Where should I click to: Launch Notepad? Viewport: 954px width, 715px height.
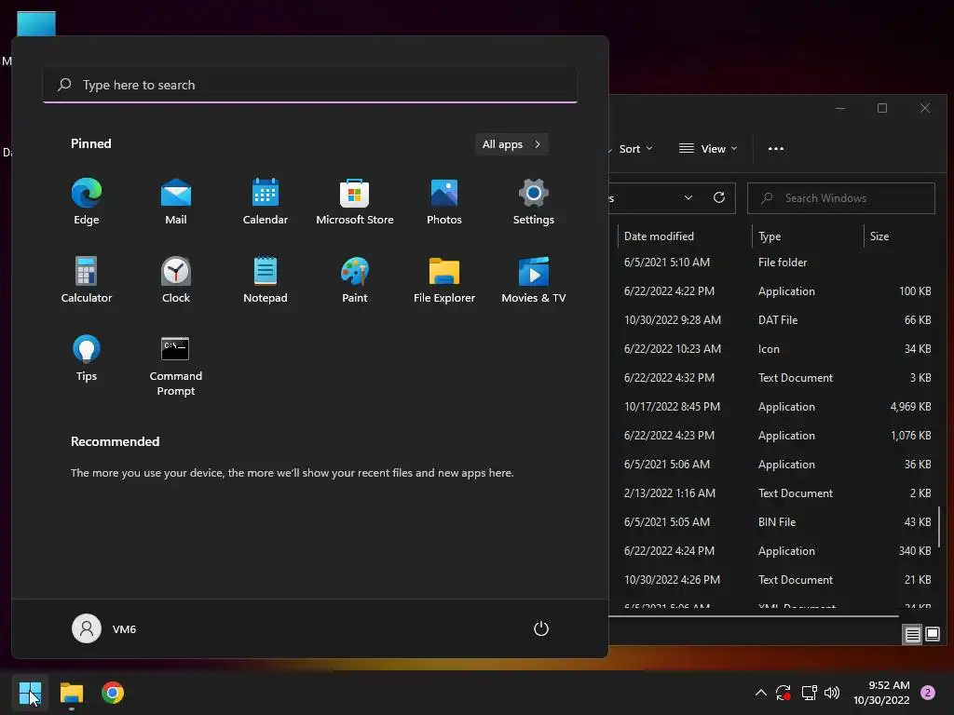click(266, 279)
